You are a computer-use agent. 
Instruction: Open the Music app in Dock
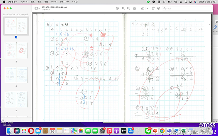point(109,131)
